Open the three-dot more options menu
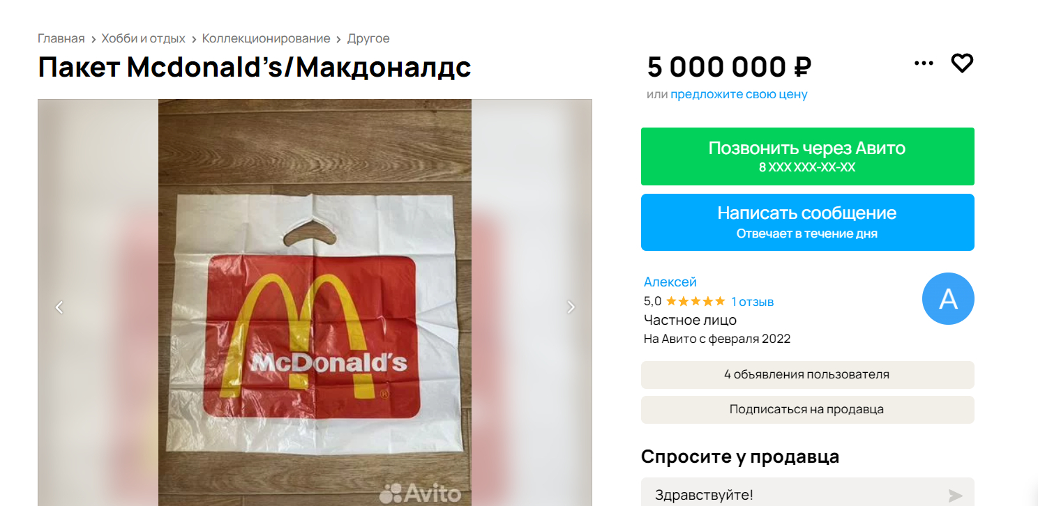The height and width of the screenshot is (506, 1038). 924,63
